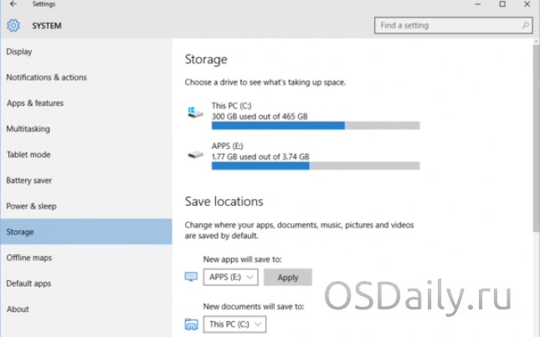Click the APPS (E:) drive icon
Viewport: 540px width, 337px height.
coord(195,153)
